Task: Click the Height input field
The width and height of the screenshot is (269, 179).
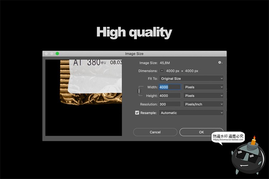Action: pos(170,96)
